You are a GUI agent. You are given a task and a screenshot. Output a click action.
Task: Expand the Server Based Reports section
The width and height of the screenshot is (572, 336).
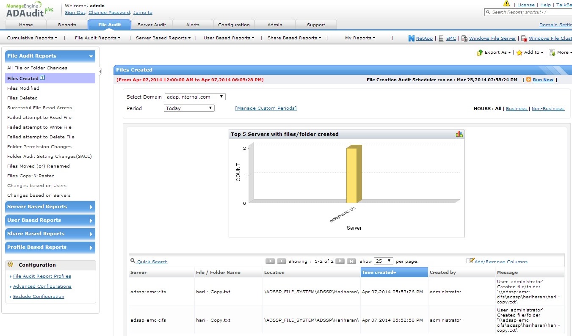(x=50, y=207)
